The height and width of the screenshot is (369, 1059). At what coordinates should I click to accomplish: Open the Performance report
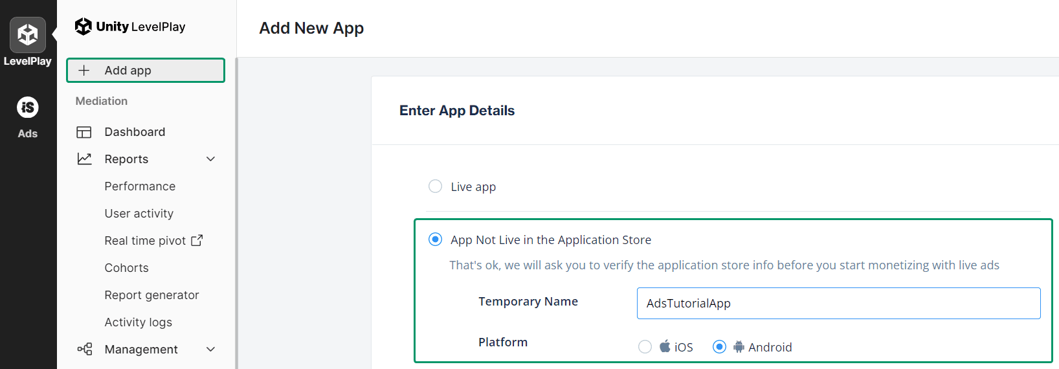tap(140, 186)
